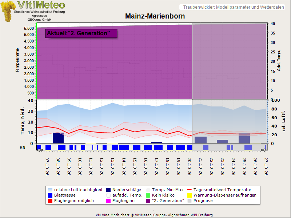Click the relative Luftfeuchtigkeit legend entry

(75, 190)
